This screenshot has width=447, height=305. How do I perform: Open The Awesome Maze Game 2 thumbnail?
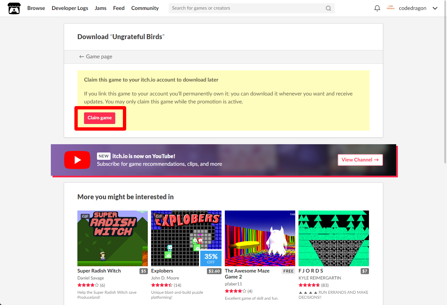(260, 238)
